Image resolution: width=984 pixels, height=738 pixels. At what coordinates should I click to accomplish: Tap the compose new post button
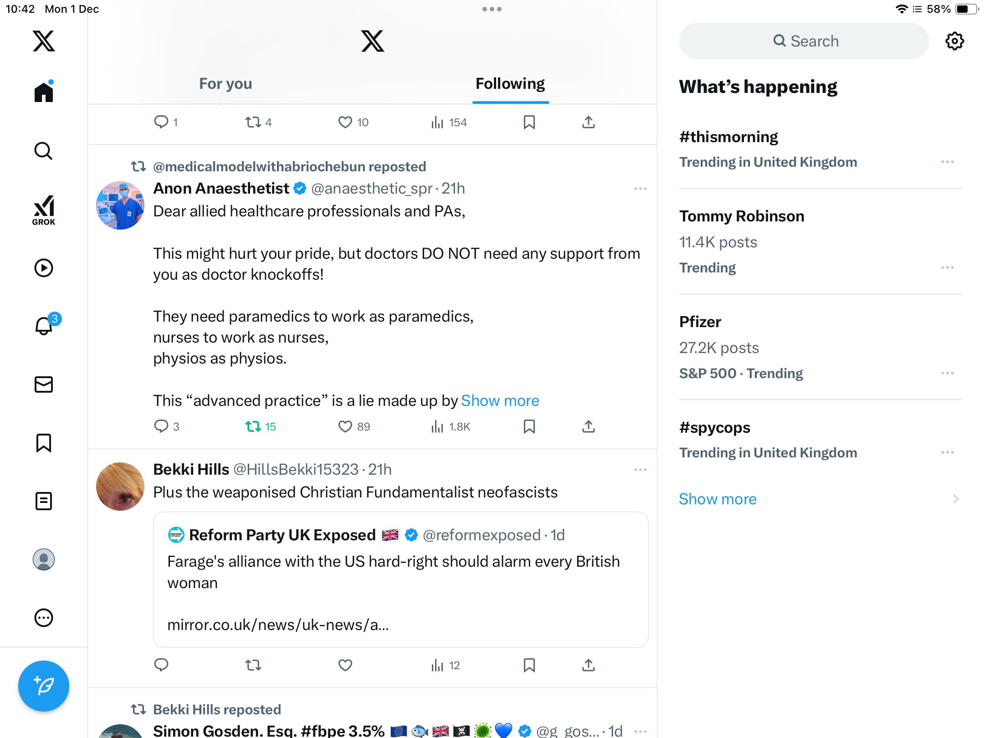coord(44,686)
